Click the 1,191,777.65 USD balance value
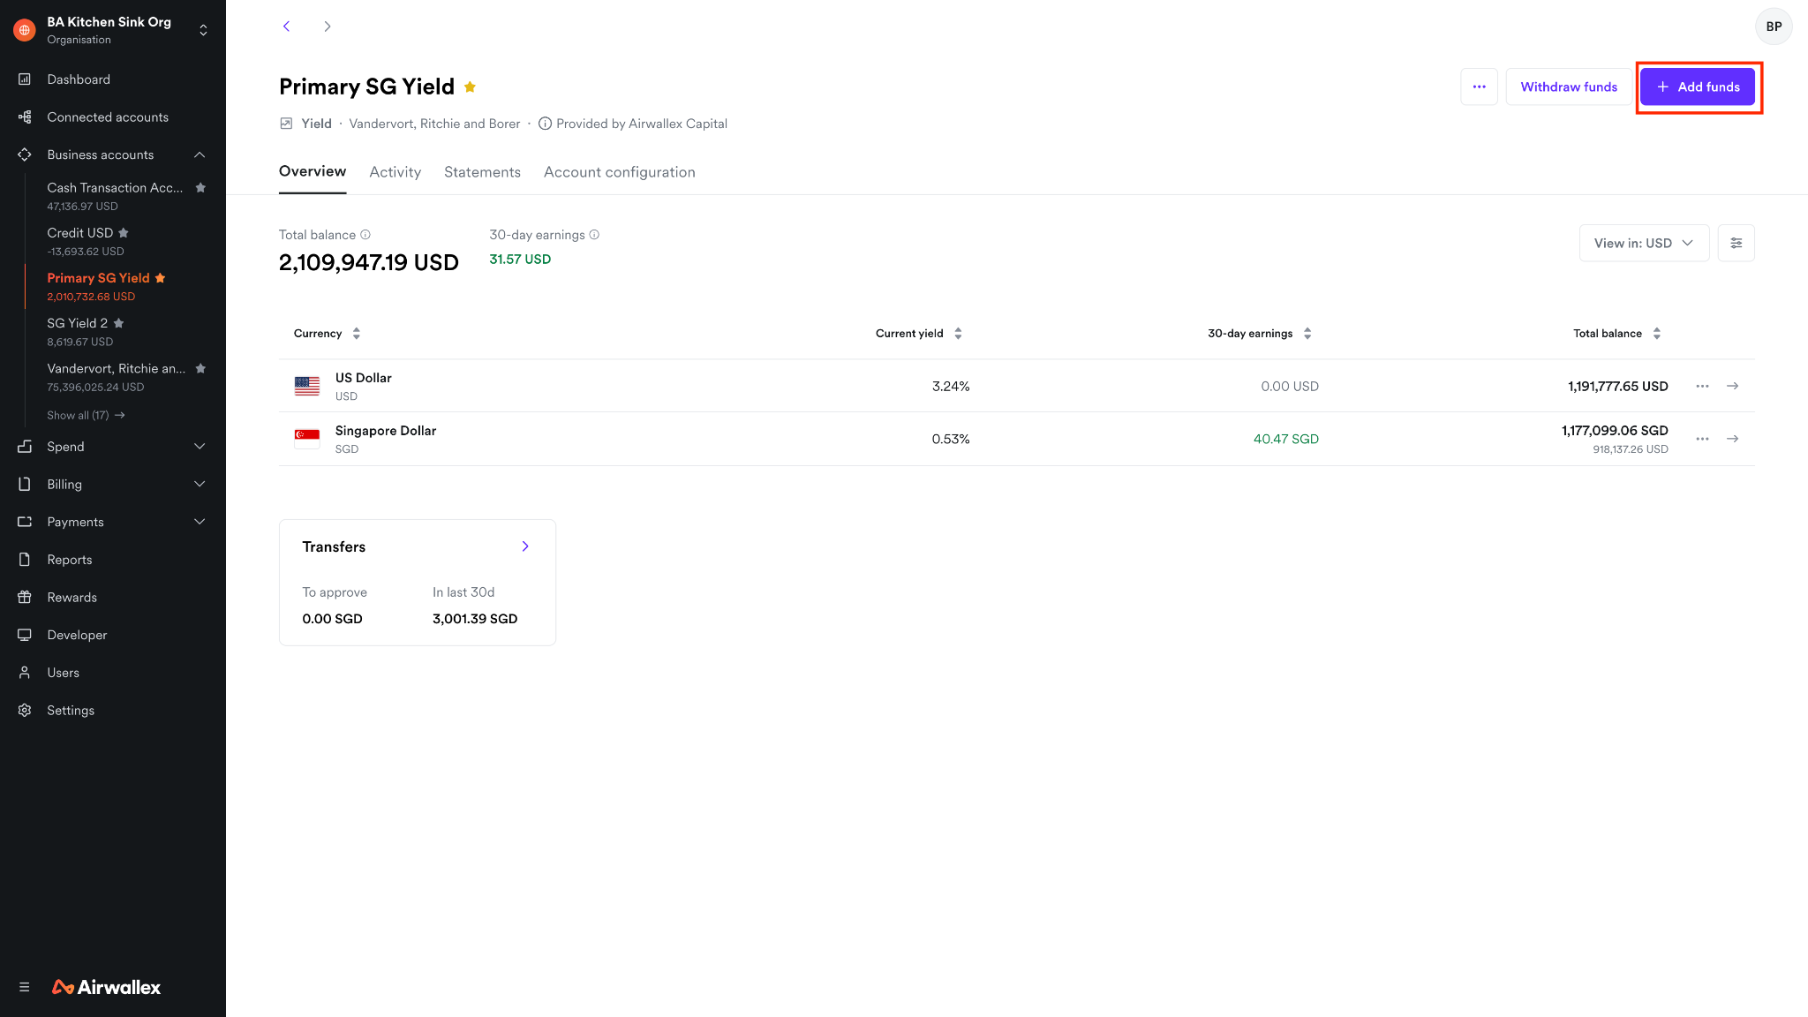This screenshot has height=1017, width=1808. [x=1618, y=387]
